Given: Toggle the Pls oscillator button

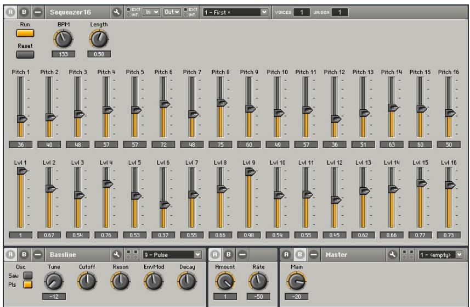Looking at the screenshot, I should coord(28,284).
